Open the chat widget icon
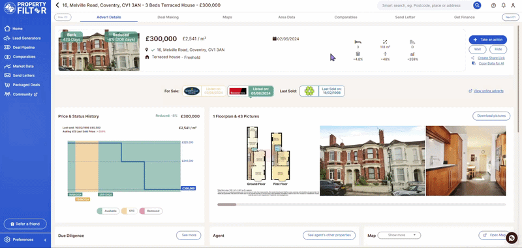This screenshot has height=248, width=522. coord(512,238)
